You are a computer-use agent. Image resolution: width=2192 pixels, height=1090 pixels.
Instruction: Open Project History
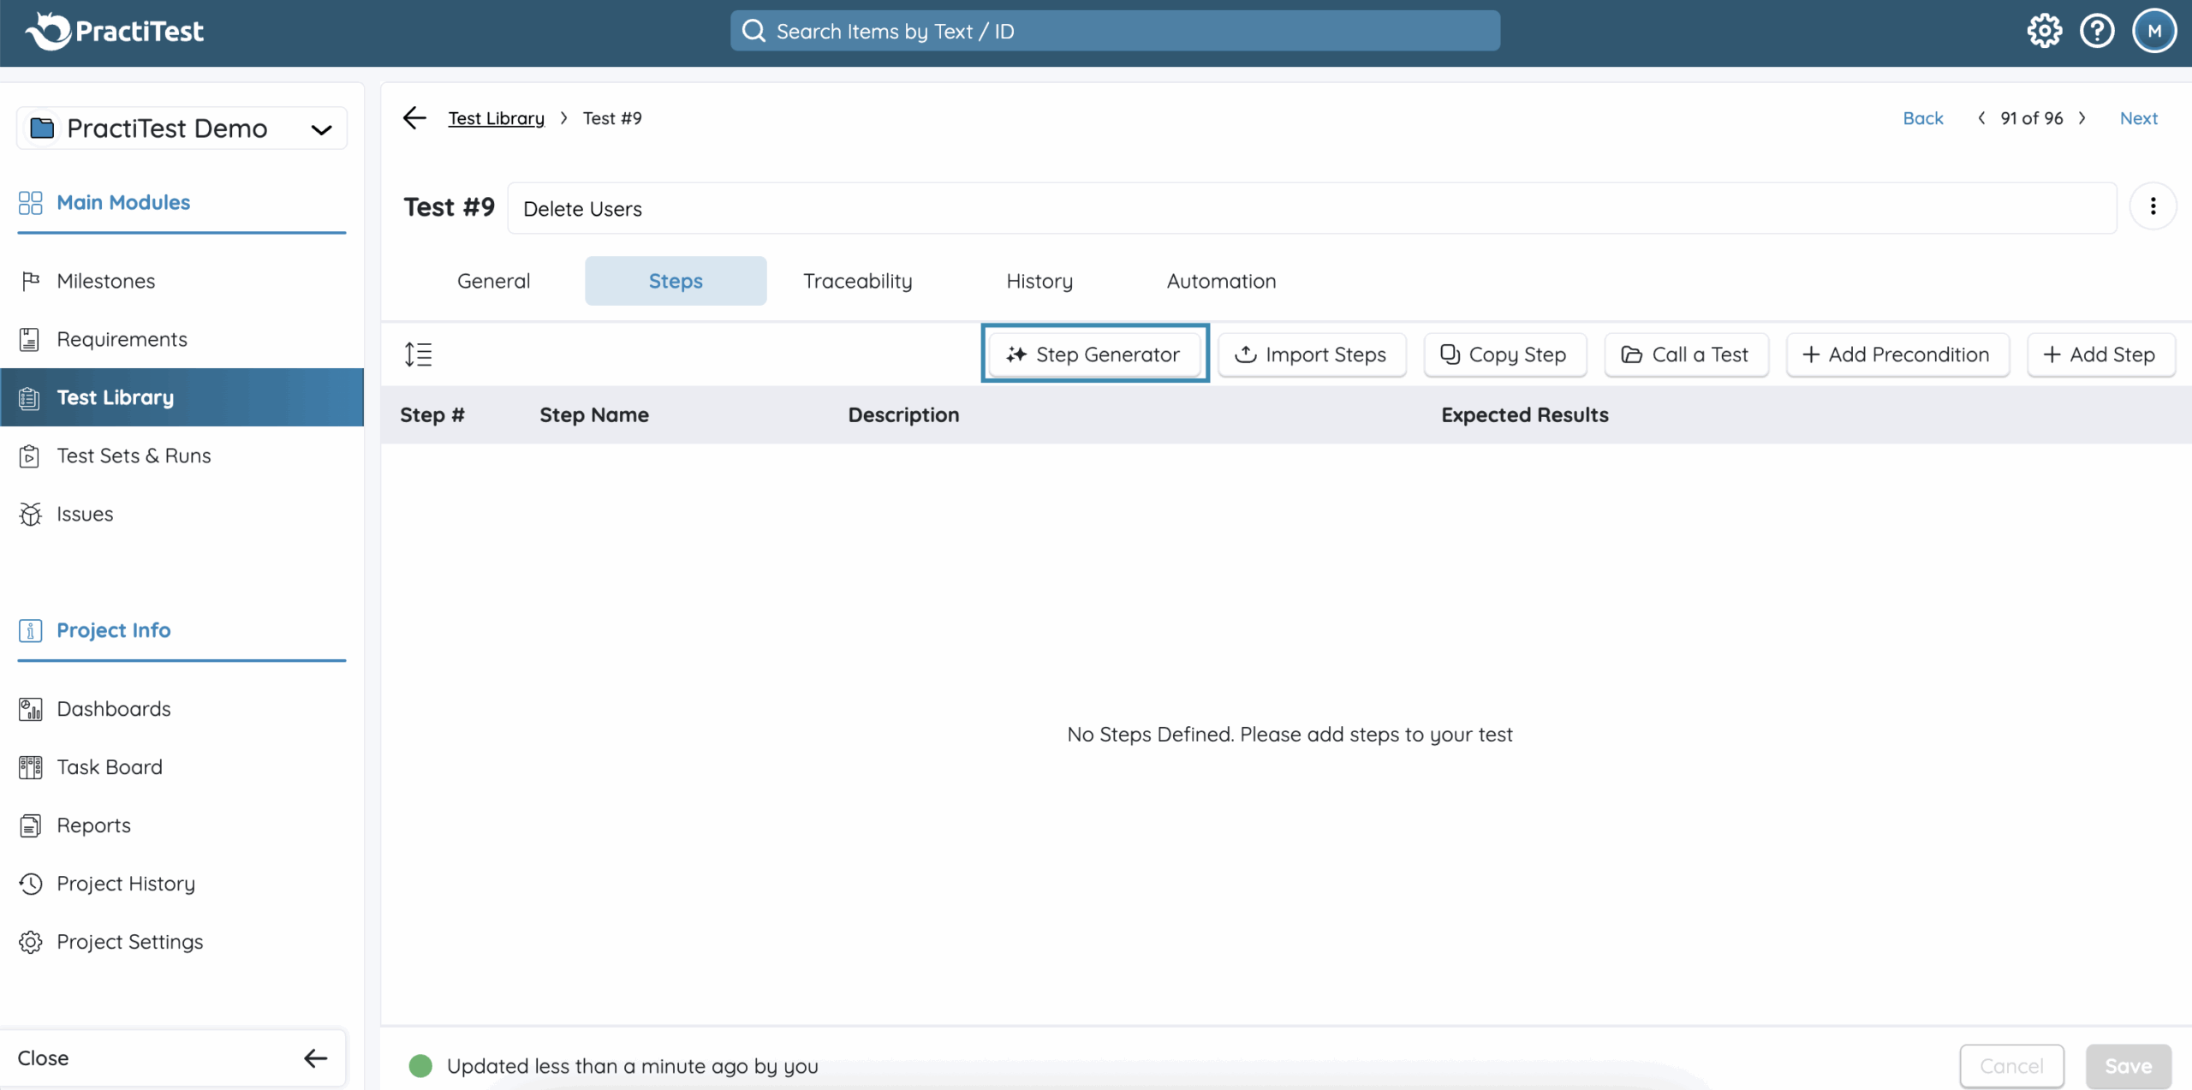pos(126,883)
